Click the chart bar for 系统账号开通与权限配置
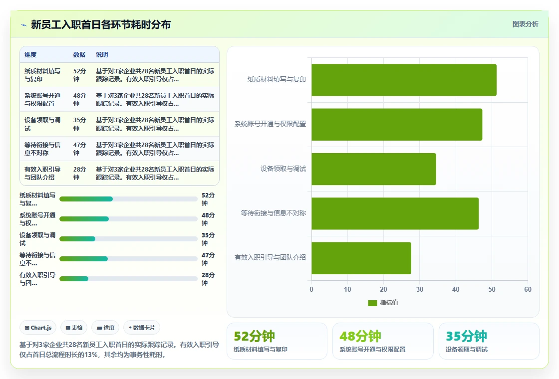 point(397,124)
